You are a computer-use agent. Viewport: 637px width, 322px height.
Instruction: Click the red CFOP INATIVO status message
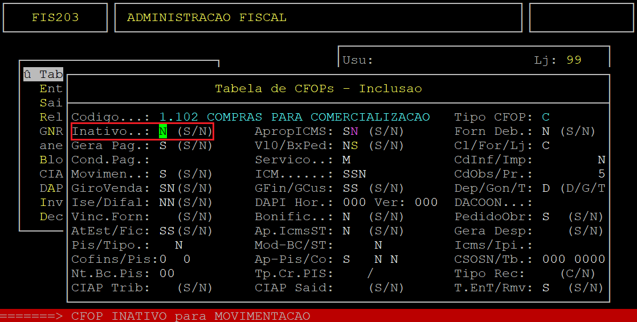pos(191,316)
